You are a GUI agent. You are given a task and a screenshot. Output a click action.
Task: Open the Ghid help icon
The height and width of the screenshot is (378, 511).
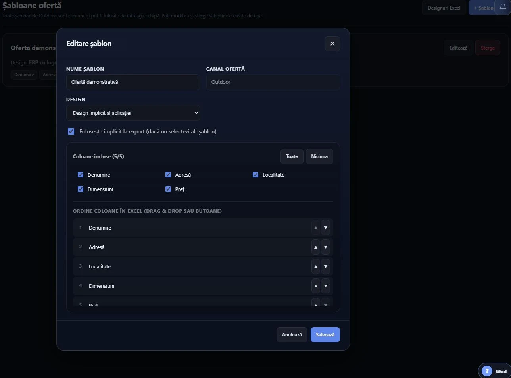pyautogui.click(x=487, y=371)
